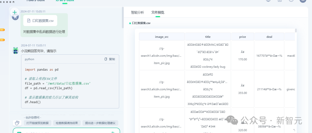Choose the 检查数据清洗结果 suggestion
This screenshot has width=312, height=133.
coord(67,123)
